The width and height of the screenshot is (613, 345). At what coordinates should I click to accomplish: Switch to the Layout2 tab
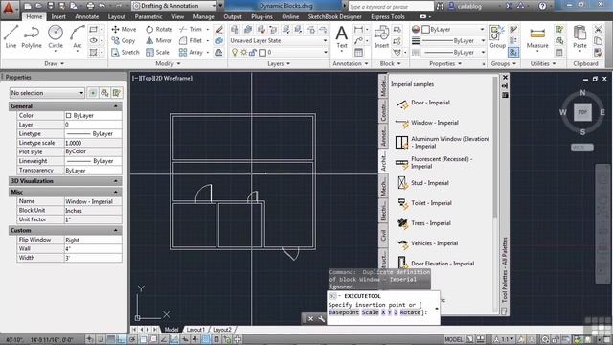tap(221, 330)
